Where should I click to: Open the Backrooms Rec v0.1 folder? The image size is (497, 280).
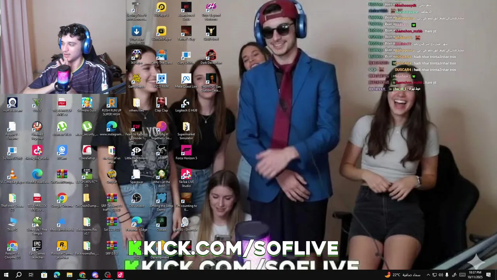point(87,226)
